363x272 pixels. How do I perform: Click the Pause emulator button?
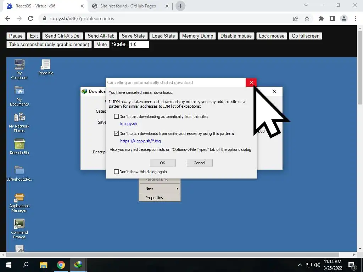click(16, 36)
